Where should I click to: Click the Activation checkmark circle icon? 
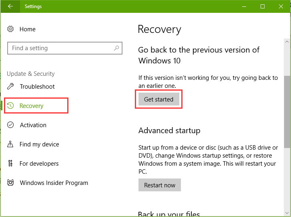[10, 125]
